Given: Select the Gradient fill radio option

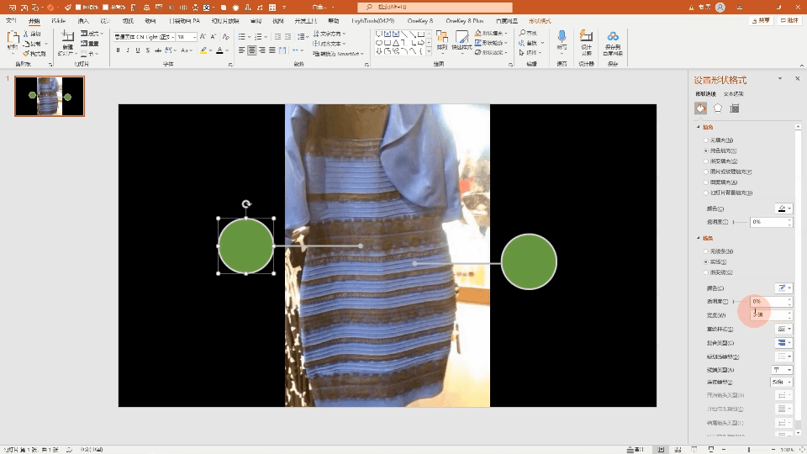Looking at the screenshot, I should coord(705,161).
